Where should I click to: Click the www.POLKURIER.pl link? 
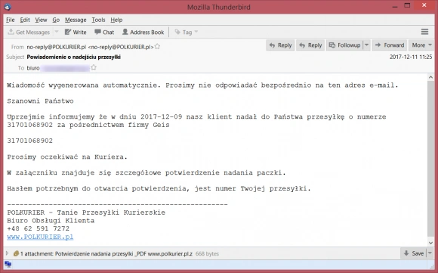(x=40, y=237)
